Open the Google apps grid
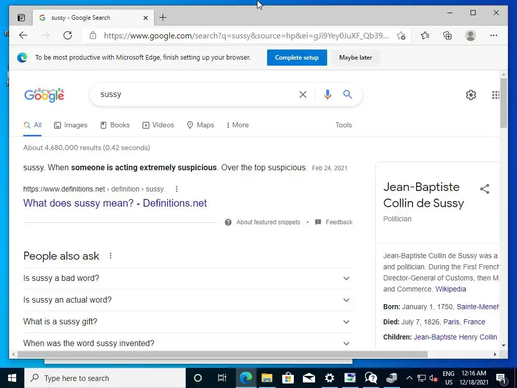This screenshot has height=388, width=517. pyautogui.click(x=495, y=95)
